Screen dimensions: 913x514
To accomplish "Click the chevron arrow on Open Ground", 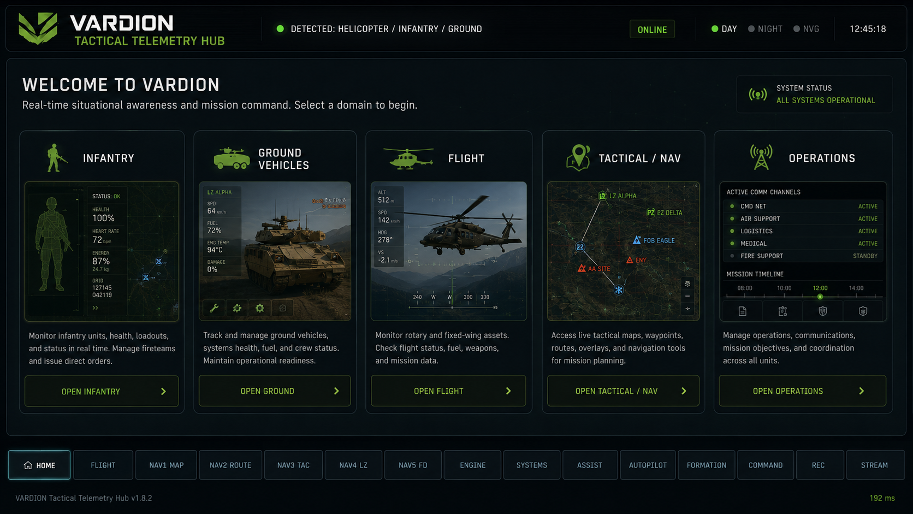I will coord(336,391).
